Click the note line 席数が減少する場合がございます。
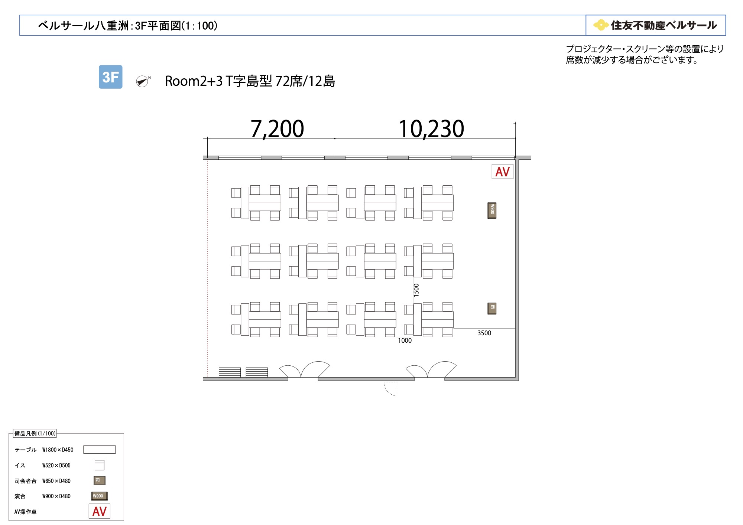 [x=633, y=60]
